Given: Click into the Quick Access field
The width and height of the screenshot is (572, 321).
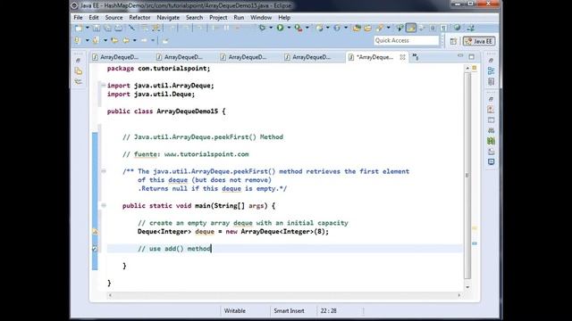Looking at the screenshot, I should click(x=406, y=40).
